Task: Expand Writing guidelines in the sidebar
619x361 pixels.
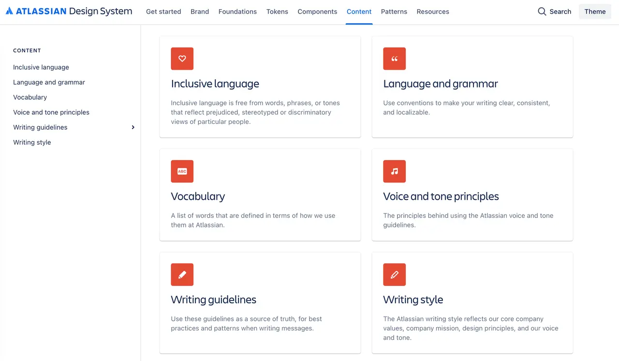Action: 133,127
